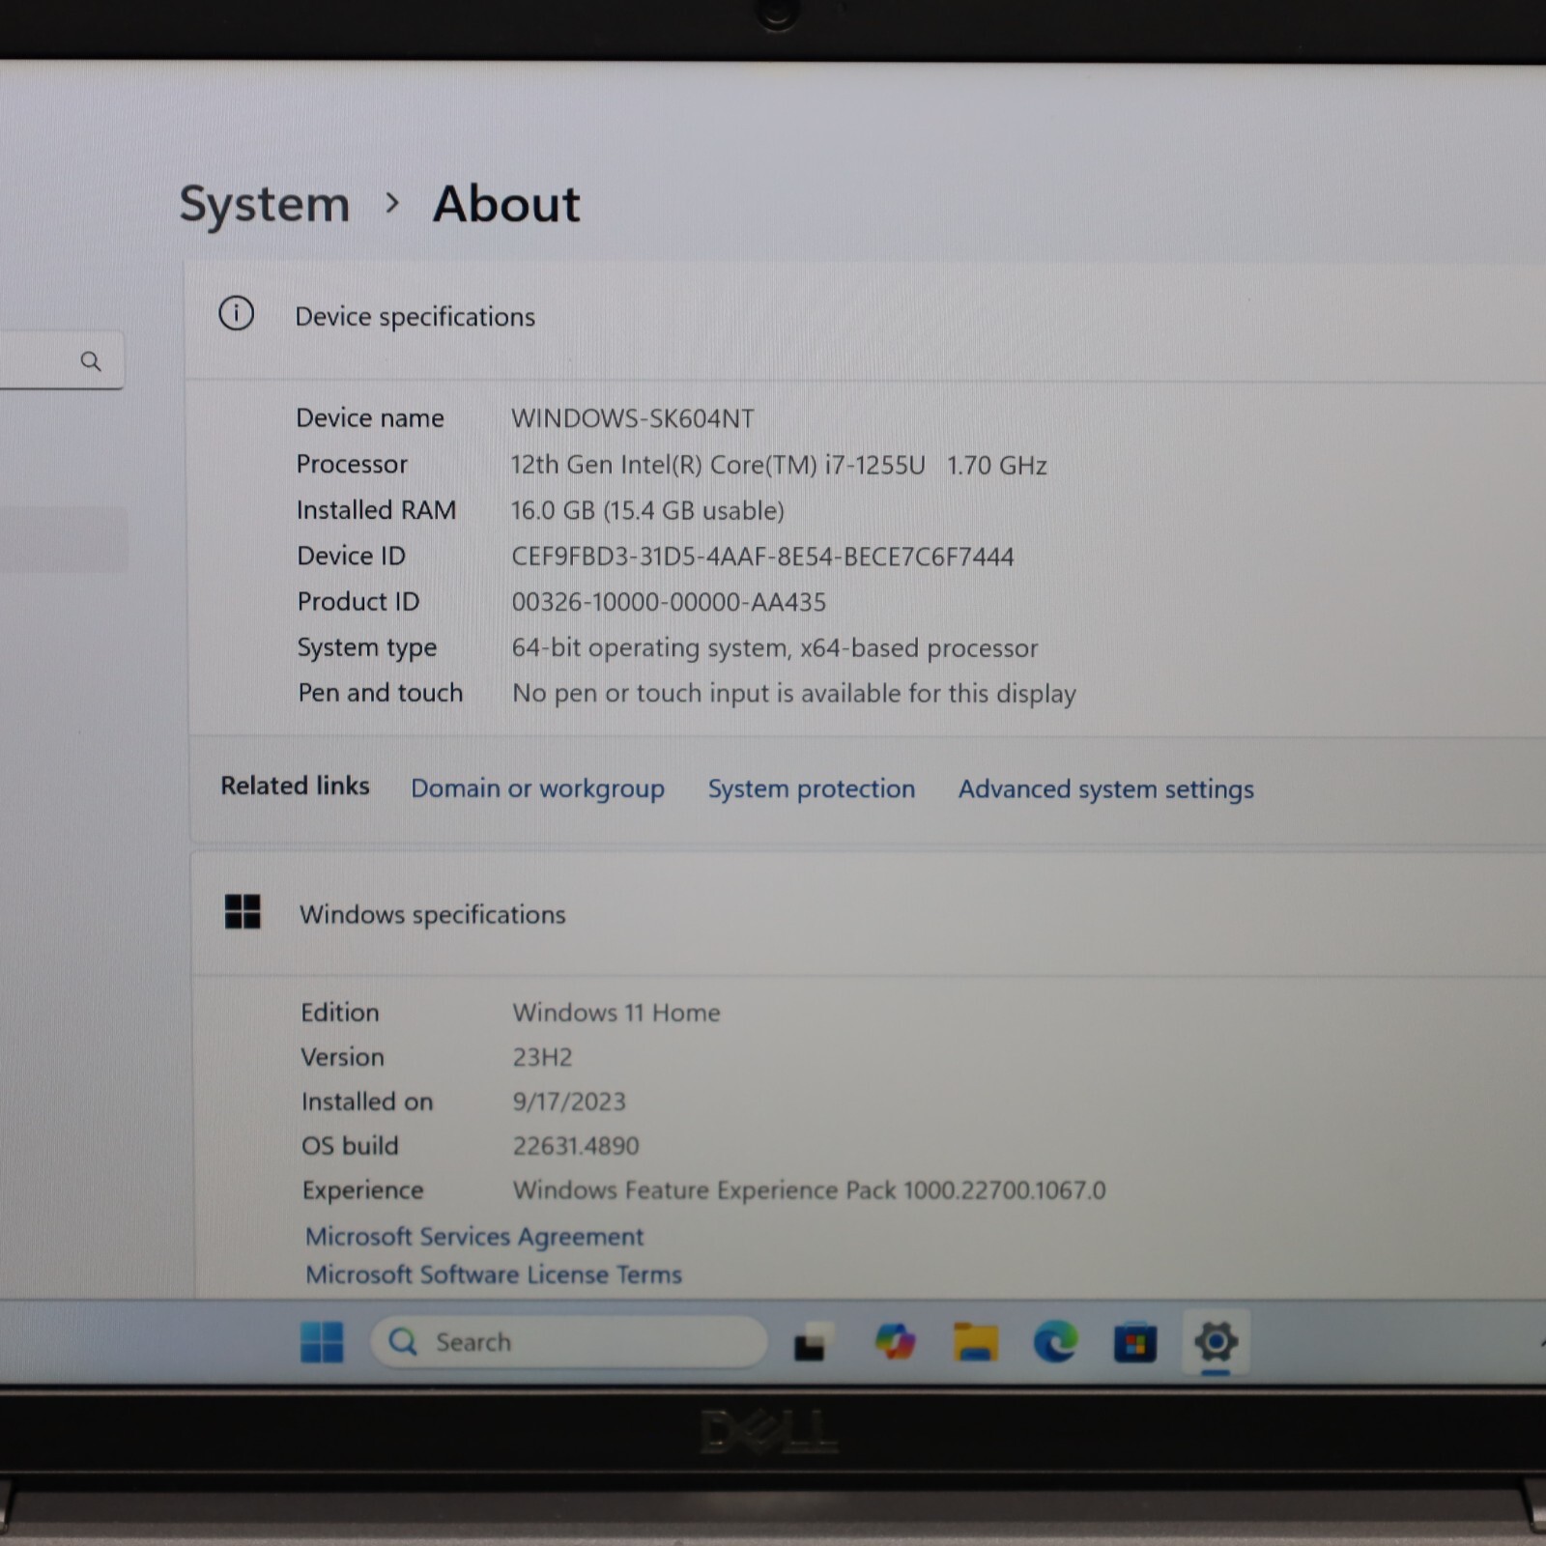The width and height of the screenshot is (1546, 1546).
Task: Click the Processor label
Action: pos(352,465)
